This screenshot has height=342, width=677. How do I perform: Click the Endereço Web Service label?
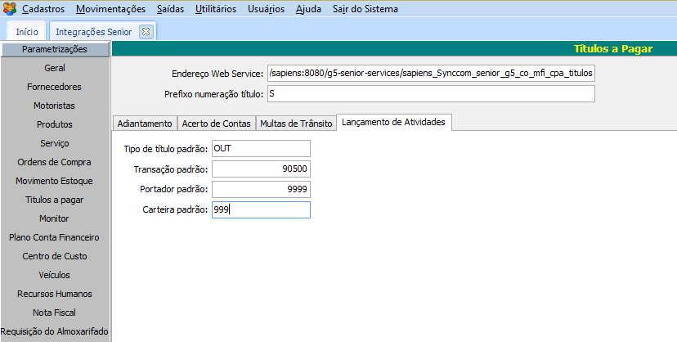click(217, 74)
